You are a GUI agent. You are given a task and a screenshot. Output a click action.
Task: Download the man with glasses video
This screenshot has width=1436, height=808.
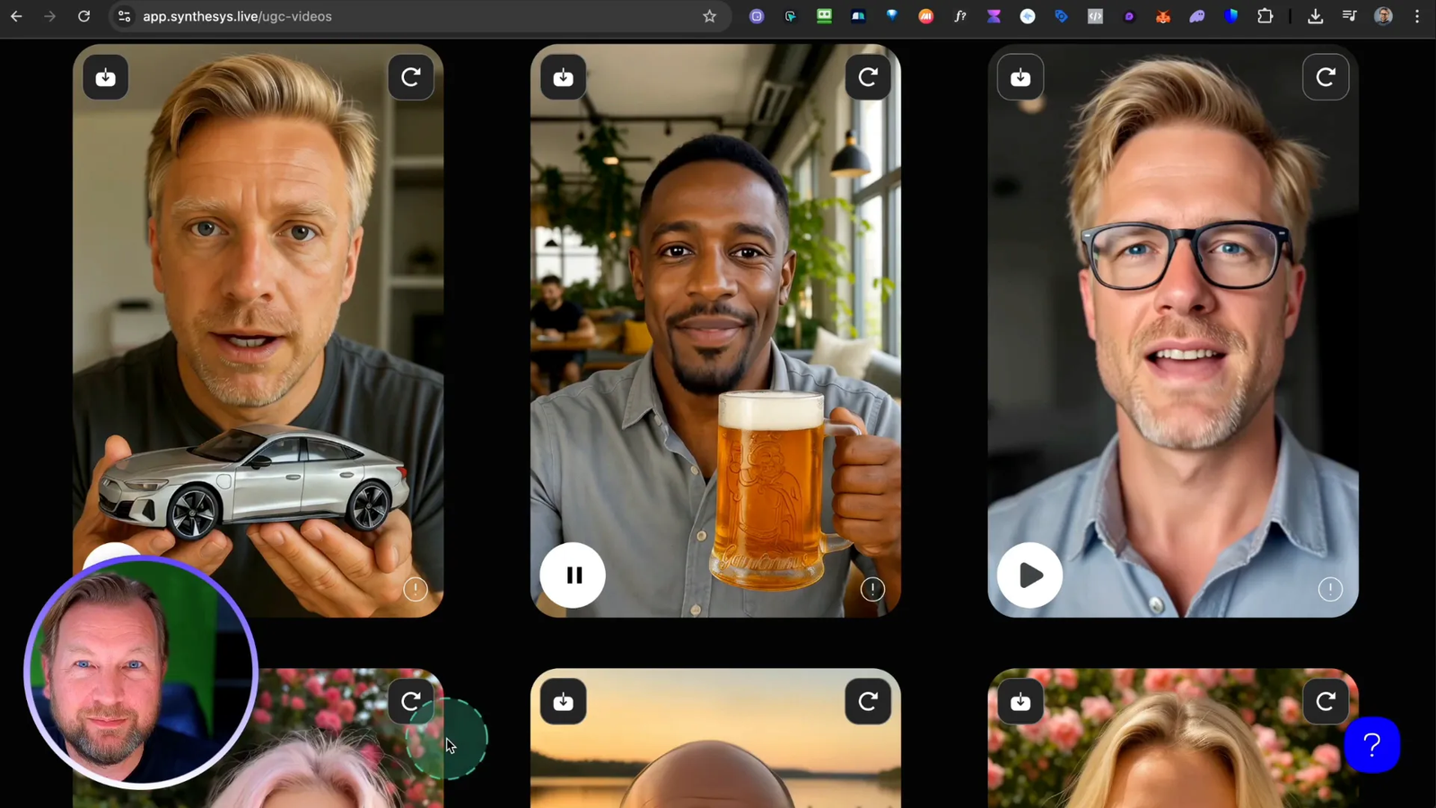coord(1020,77)
